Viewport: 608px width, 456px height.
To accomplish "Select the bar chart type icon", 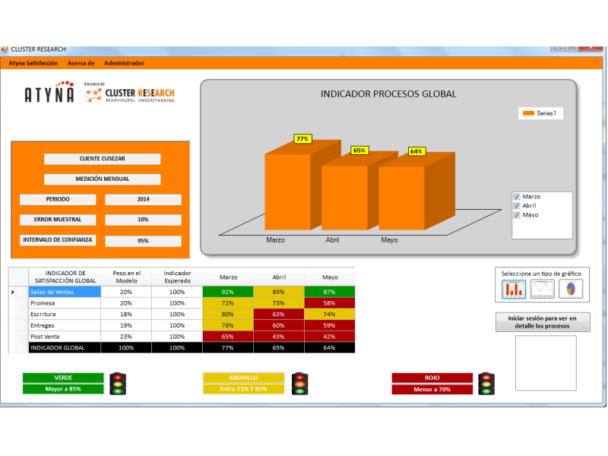I will point(515,290).
